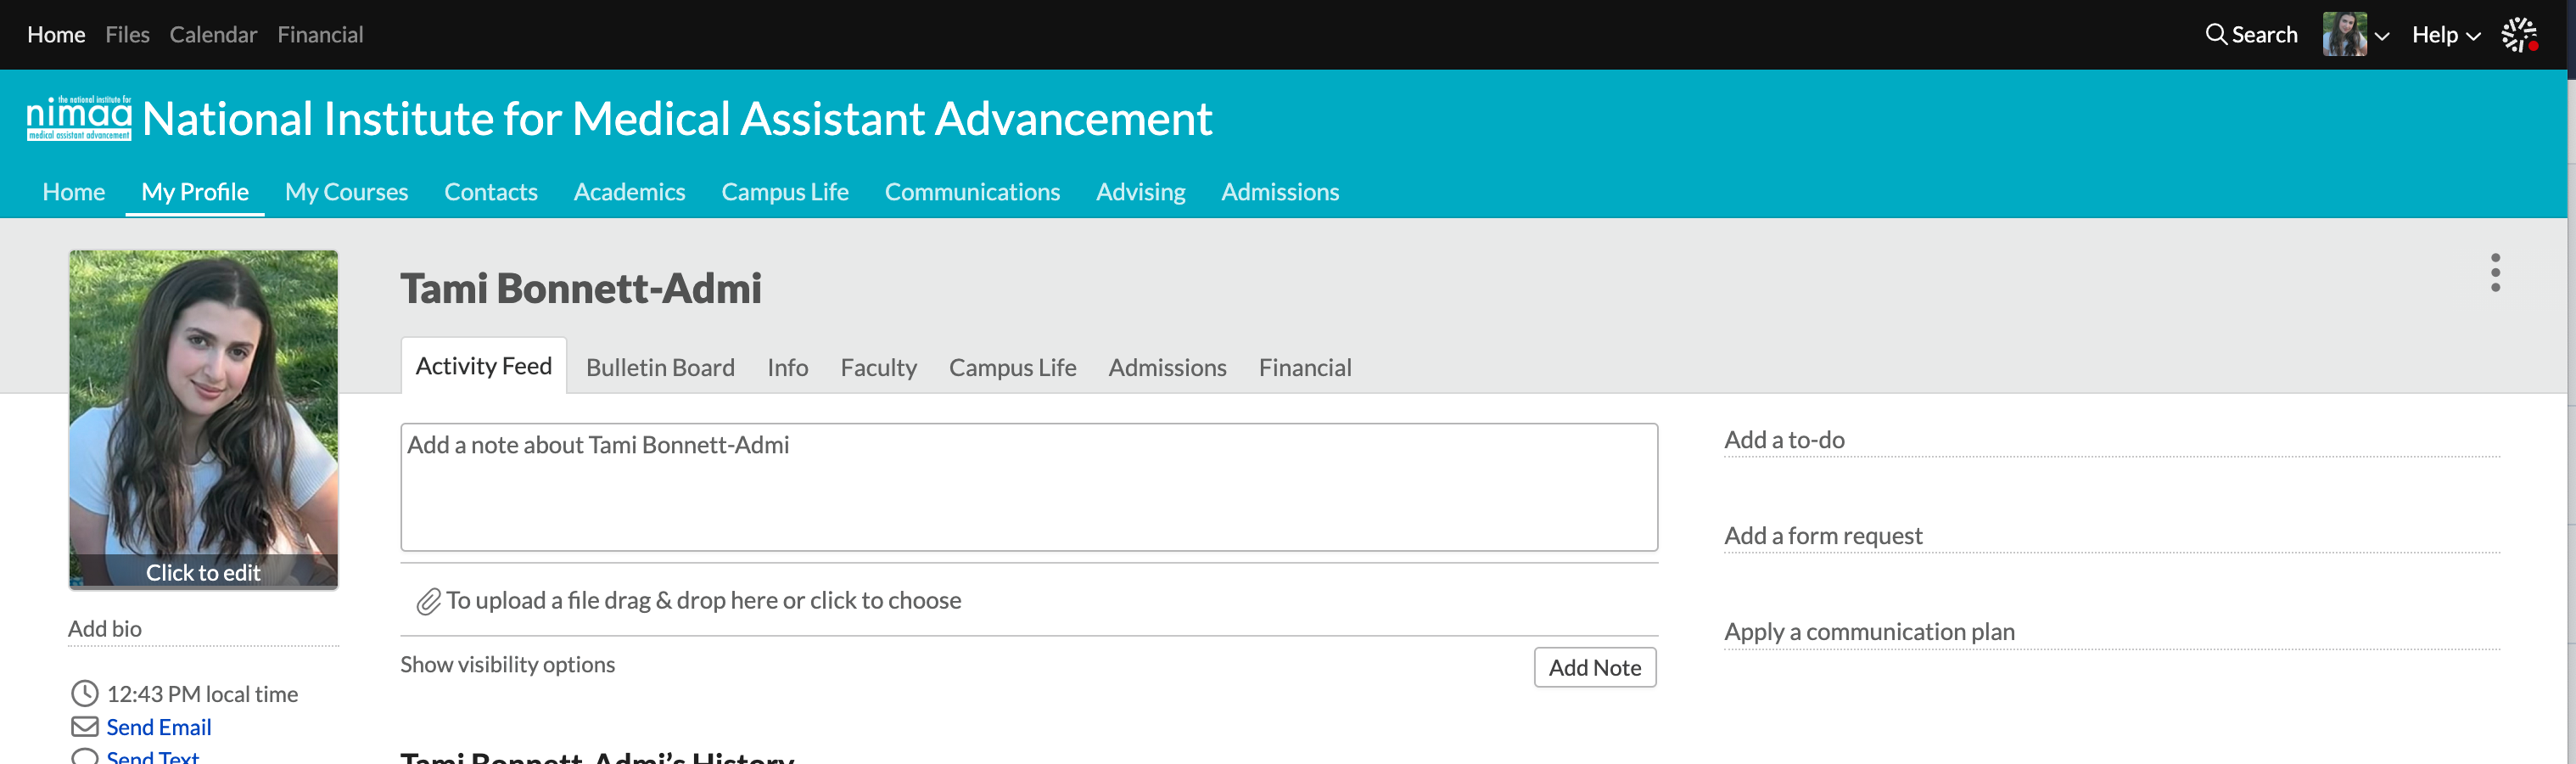Click the loading spinner notifications icon
The width and height of the screenshot is (2576, 764).
[x=2518, y=35]
